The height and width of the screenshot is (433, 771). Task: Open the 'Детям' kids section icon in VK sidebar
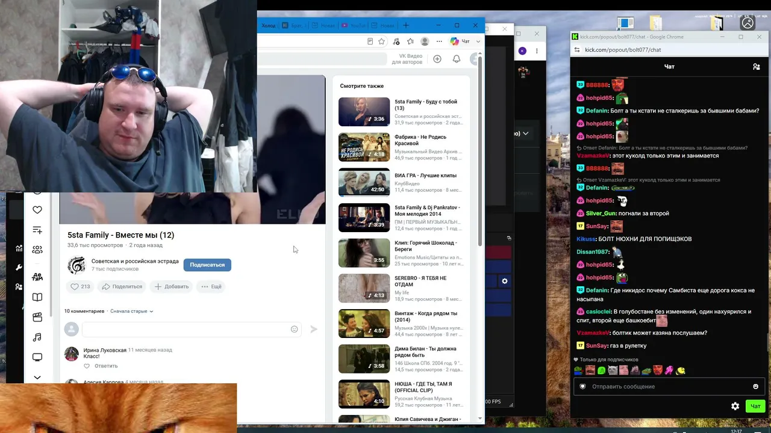[37, 277]
